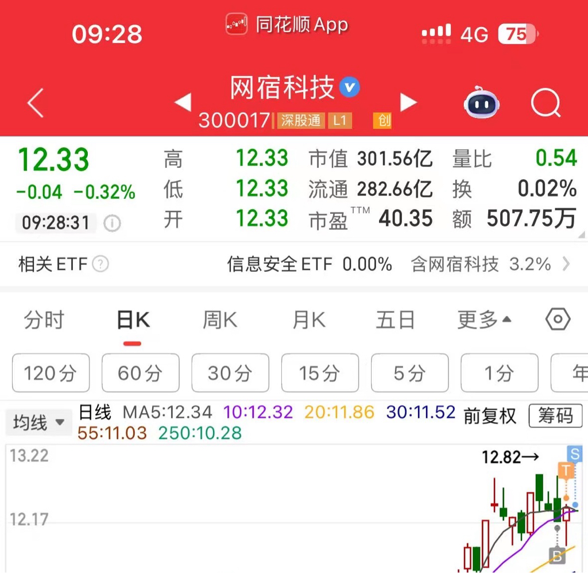The width and height of the screenshot is (588, 573).
Task: Tap the T marker on chart
Action: [x=566, y=470]
